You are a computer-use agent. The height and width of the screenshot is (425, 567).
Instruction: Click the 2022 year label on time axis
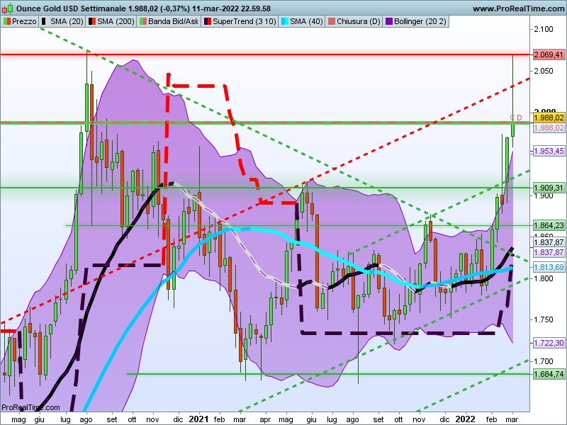(465, 419)
